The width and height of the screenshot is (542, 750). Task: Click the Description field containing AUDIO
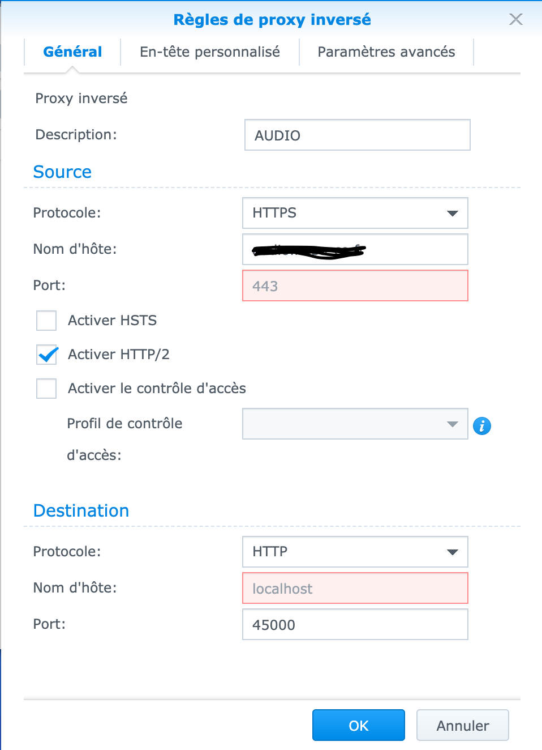click(357, 135)
